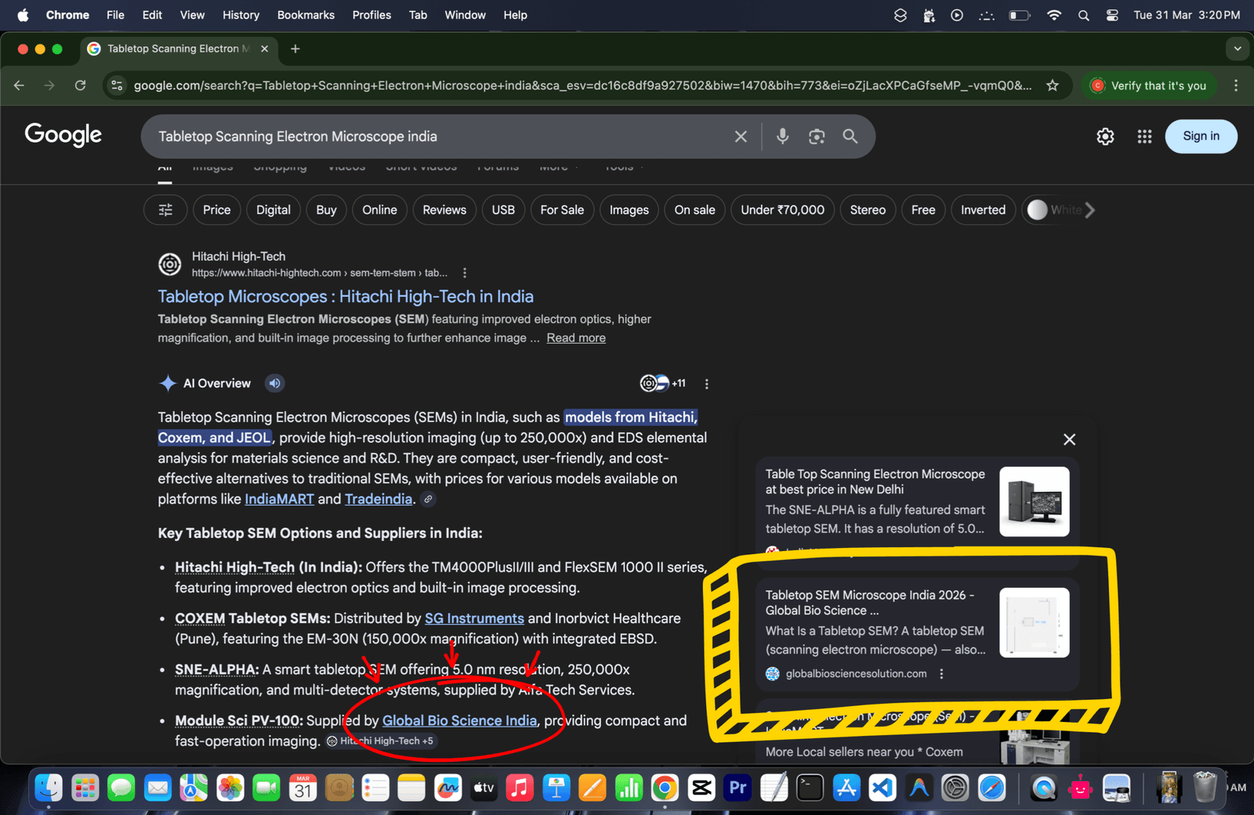The image size is (1254, 815).
Task: Open Google quick settings gear
Action: [1105, 136]
